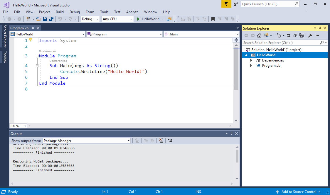Click Sync with Active Document in Solution Explorer
330x195 pixels.
(x=288, y=35)
